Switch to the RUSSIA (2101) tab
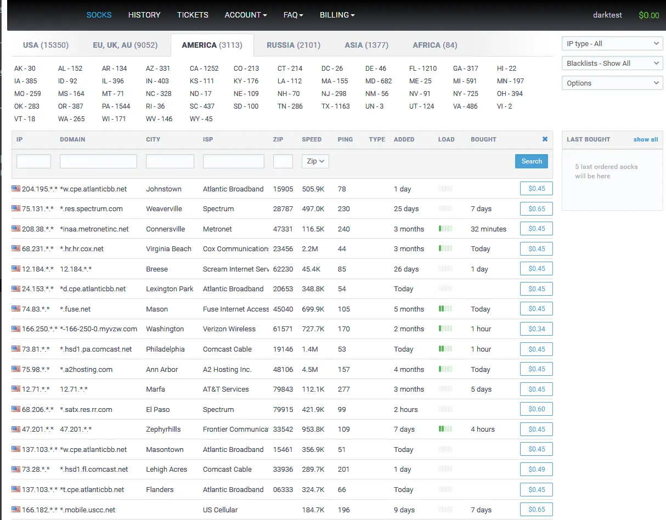The height and width of the screenshot is (520, 666). tap(294, 45)
